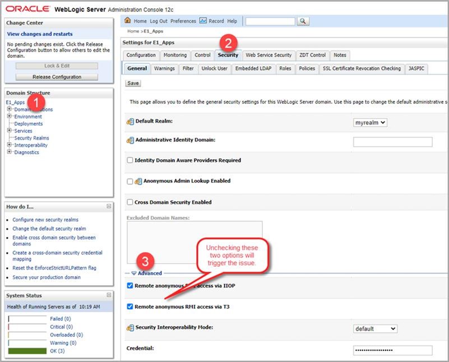Open the Roles sub-tab

coord(285,68)
